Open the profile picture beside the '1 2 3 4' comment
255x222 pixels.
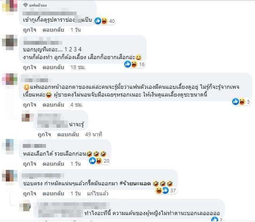pos(10,42)
